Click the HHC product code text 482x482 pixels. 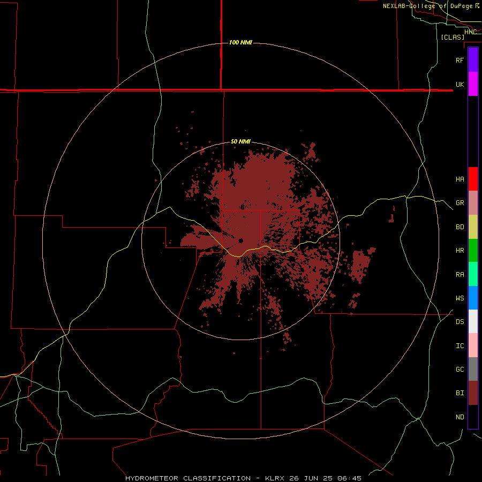(x=470, y=32)
